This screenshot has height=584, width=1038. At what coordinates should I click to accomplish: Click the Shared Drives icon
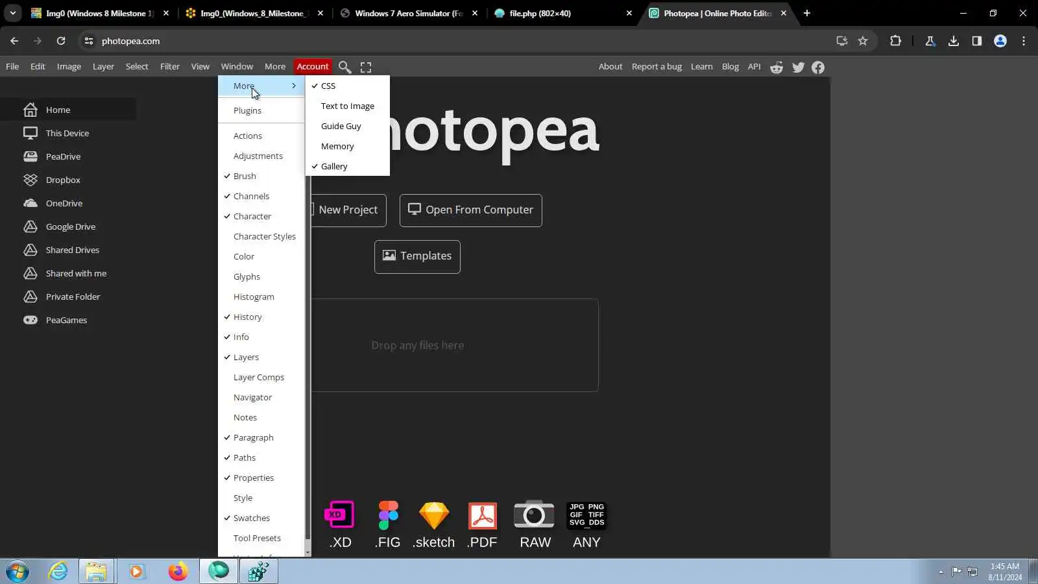[30, 250]
